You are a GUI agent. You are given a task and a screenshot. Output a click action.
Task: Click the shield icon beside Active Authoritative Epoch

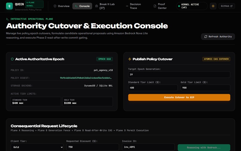12,59
